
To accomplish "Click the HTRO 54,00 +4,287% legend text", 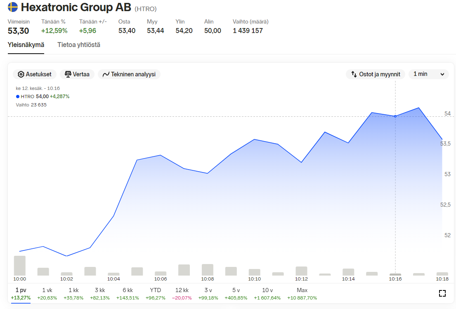I will [45, 97].
